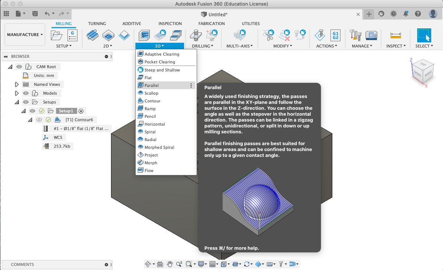Click the Trim toolpath scissors icon

click(268, 35)
